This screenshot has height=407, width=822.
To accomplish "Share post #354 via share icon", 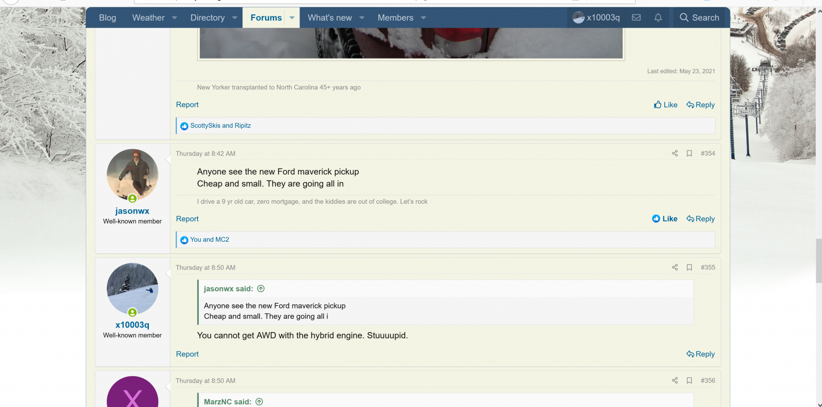I will click(x=675, y=153).
